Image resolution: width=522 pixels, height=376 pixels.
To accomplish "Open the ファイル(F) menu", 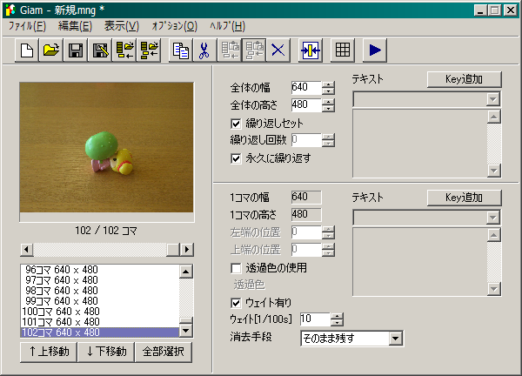I will click(x=27, y=26).
